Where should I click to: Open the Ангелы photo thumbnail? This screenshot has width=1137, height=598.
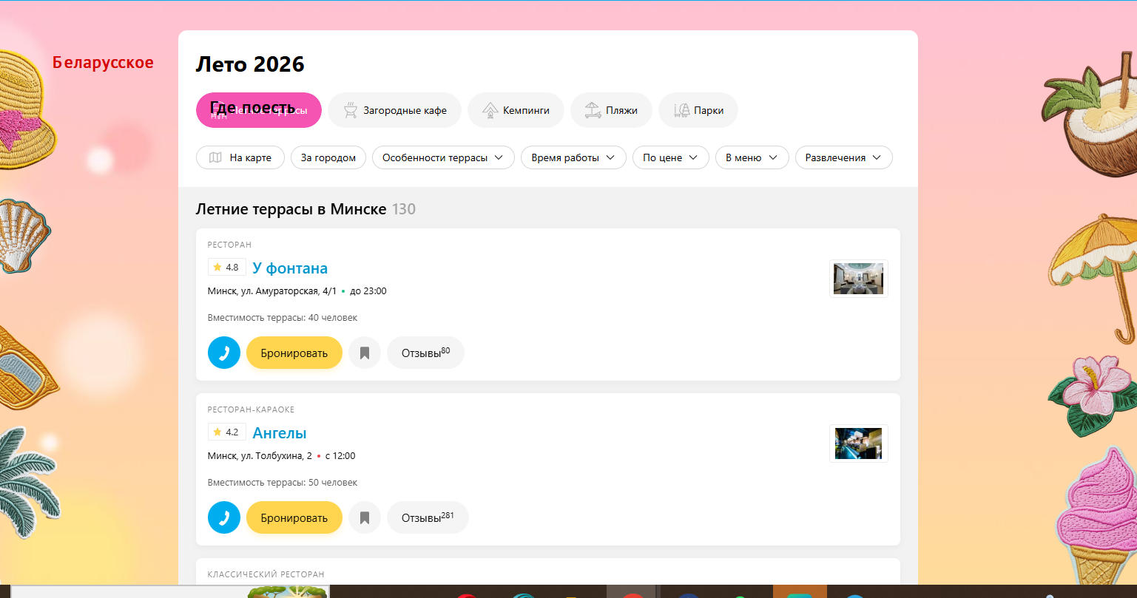(x=858, y=444)
